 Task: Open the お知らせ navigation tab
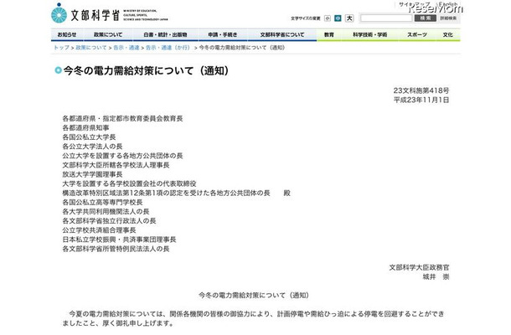point(67,34)
